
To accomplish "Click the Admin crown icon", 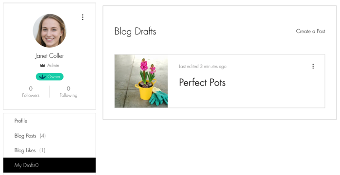I will click(43, 65).
